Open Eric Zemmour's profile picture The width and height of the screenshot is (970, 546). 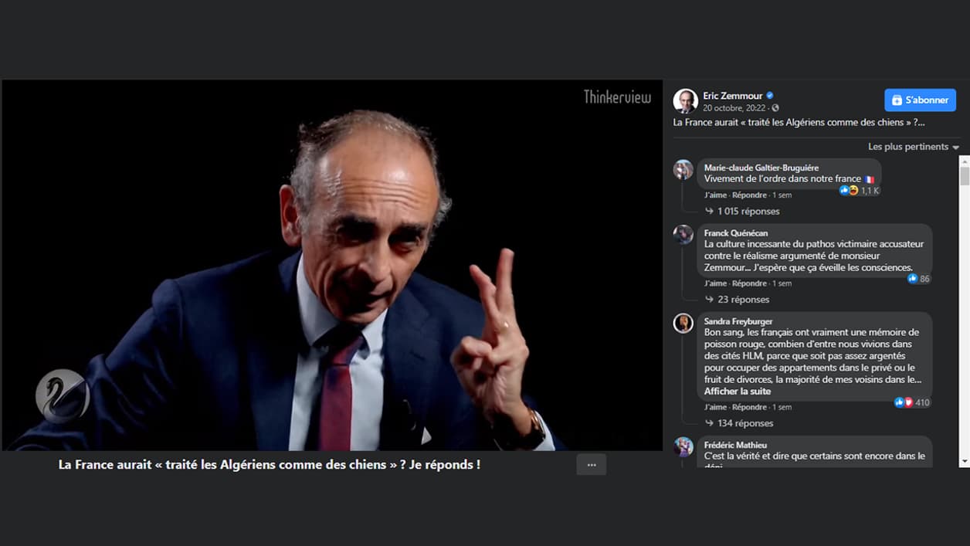tap(685, 101)
